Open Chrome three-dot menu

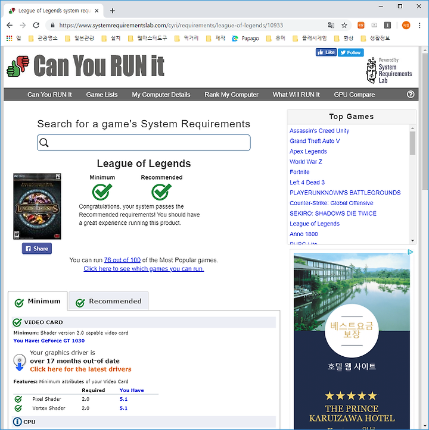click(419, 25)
